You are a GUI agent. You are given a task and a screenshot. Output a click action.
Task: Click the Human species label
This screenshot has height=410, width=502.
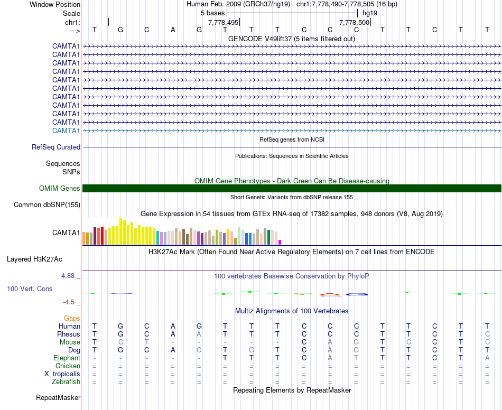(69, 326)
